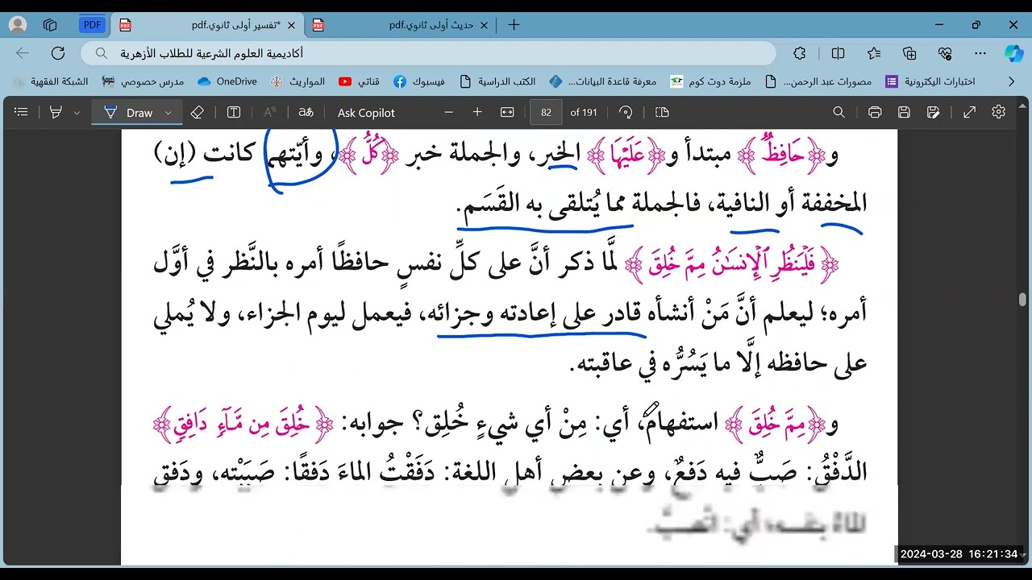This screenshot has height=580, width=1032.
Task: Open Edge Settings and more menu
Action: [x=980, y=53]
